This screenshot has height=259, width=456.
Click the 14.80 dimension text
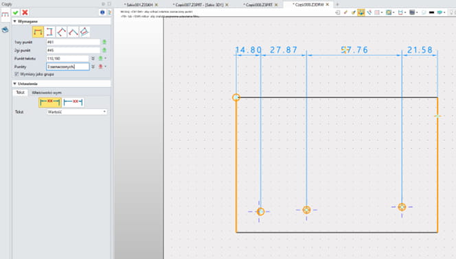(249, 50)
